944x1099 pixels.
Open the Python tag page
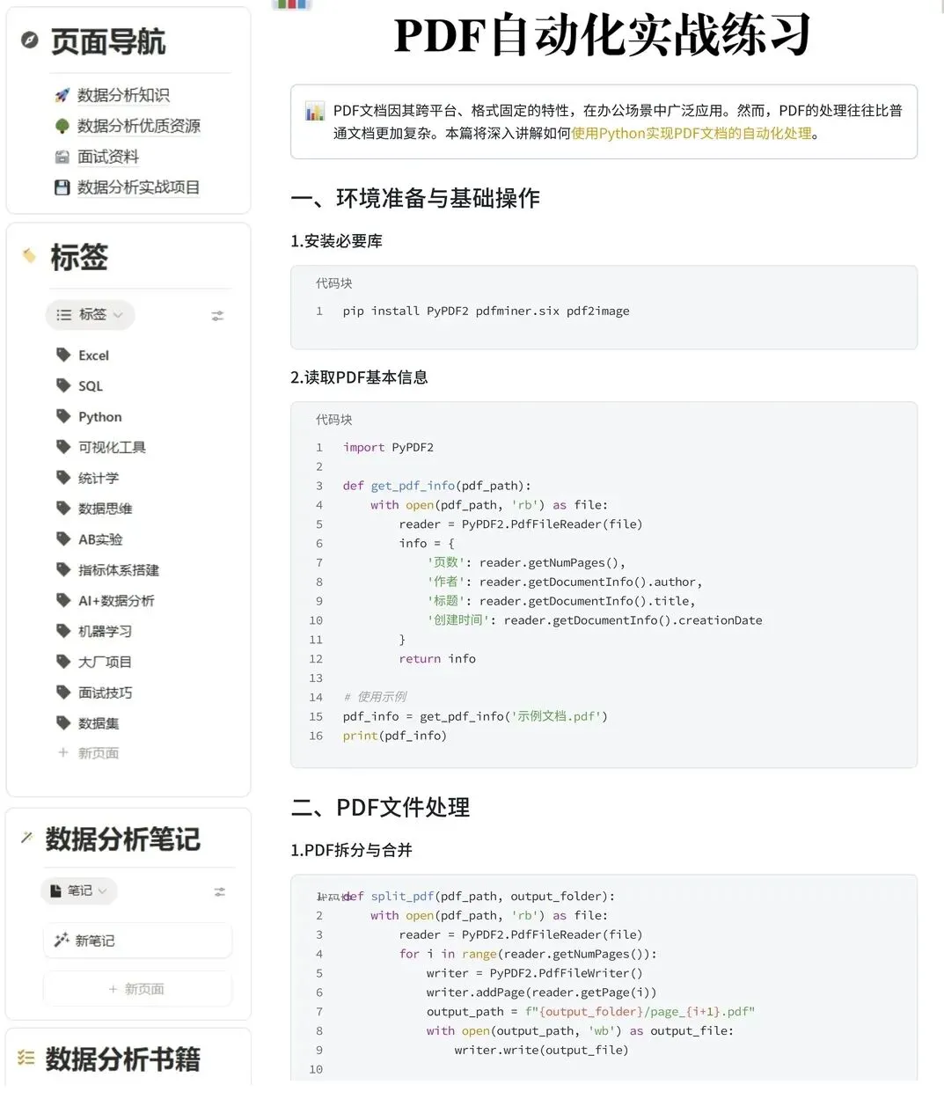tap(100, 417)
